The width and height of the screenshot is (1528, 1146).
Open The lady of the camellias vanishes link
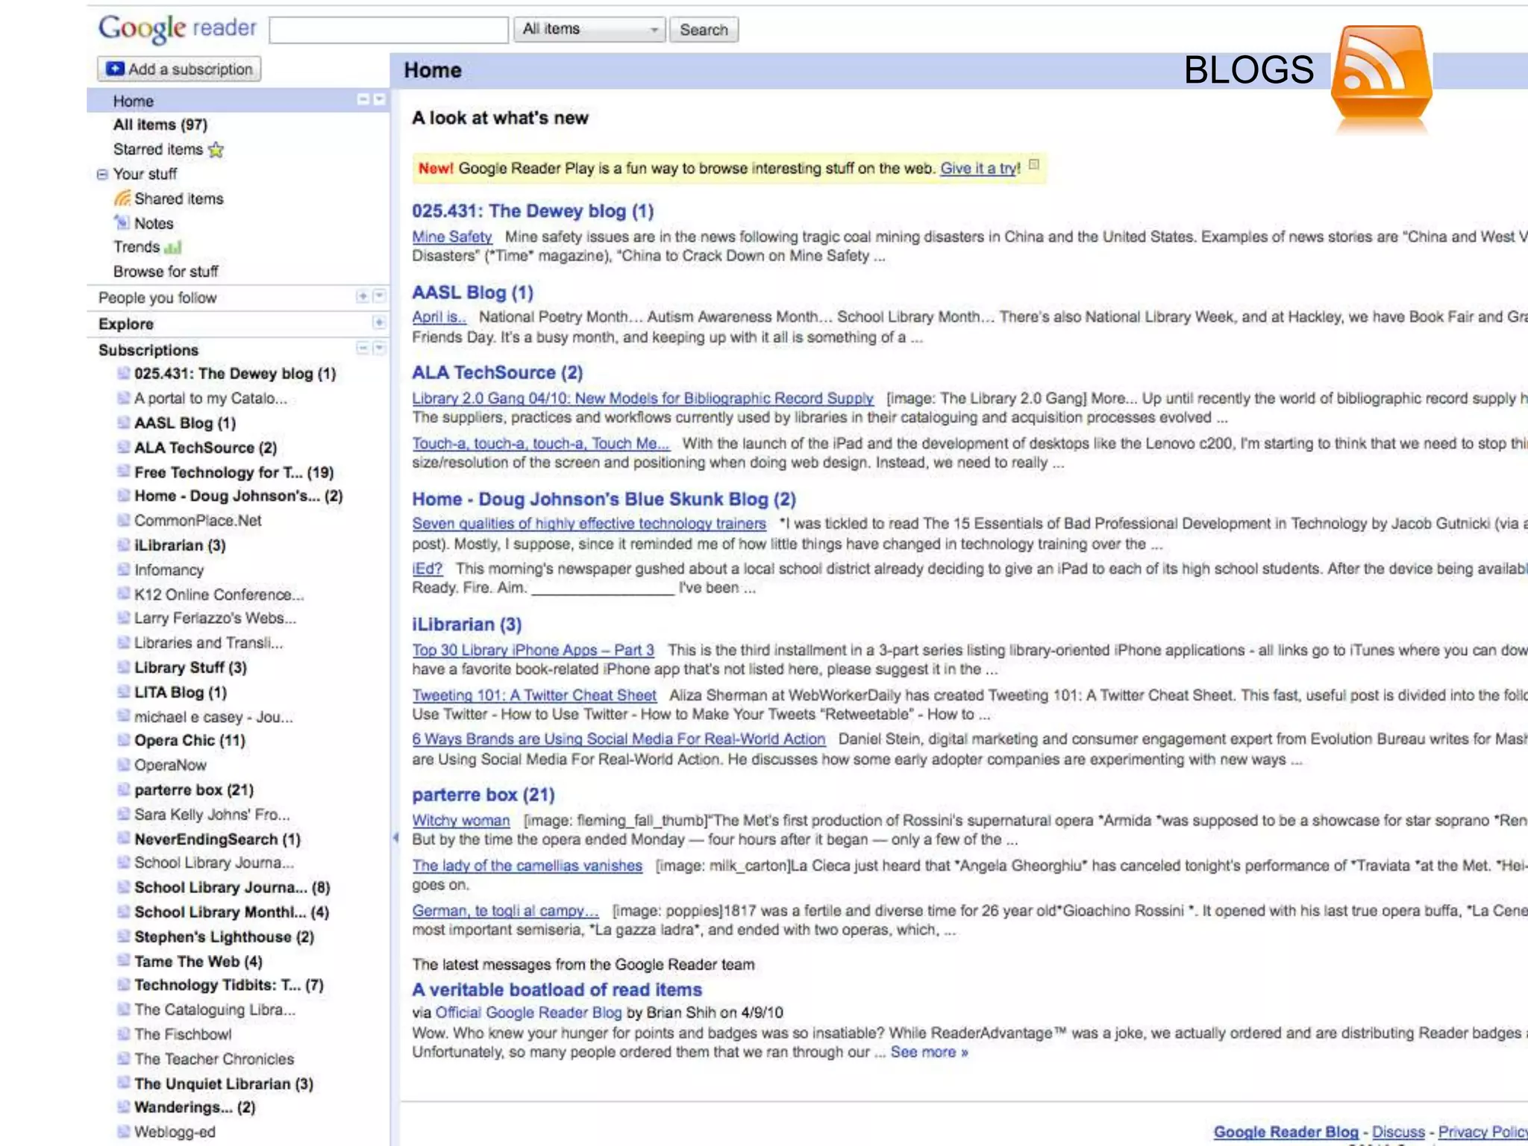point(527,865)
